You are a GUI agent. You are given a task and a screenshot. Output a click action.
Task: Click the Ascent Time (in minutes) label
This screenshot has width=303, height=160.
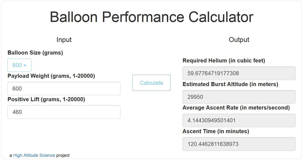pos(216,131)
